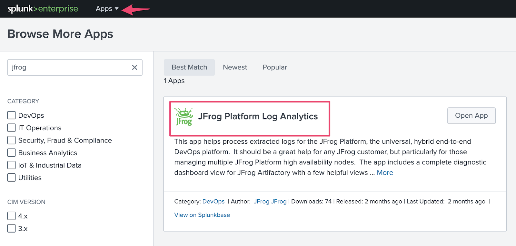Check the IT Operations category
516x246 pixels.
tap(12, 128)
